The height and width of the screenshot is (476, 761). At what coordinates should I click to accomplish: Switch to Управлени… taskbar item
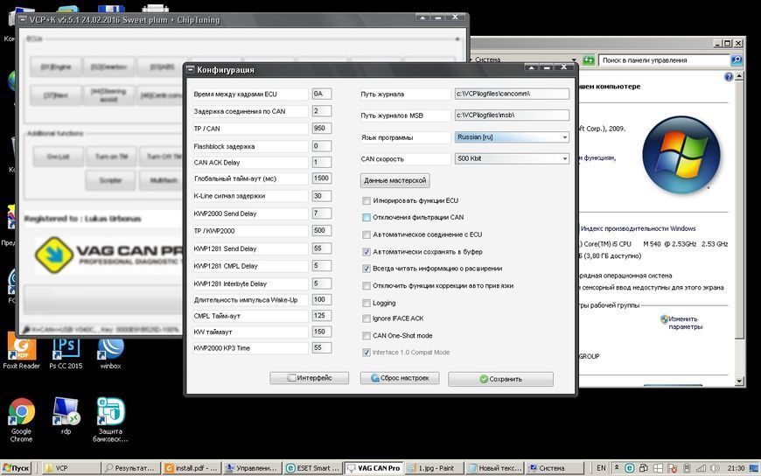coord(252,468)
